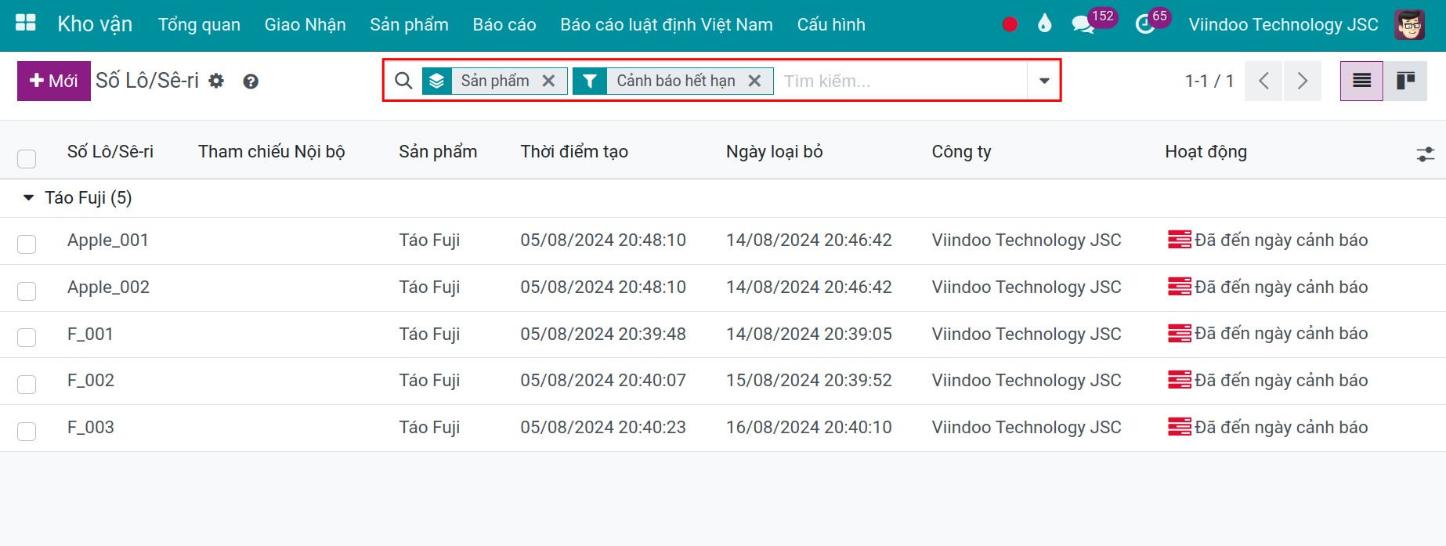Click the activity flag icon for Apple_001
This screenshot has height=546, width=1446.
(1179, 240)
